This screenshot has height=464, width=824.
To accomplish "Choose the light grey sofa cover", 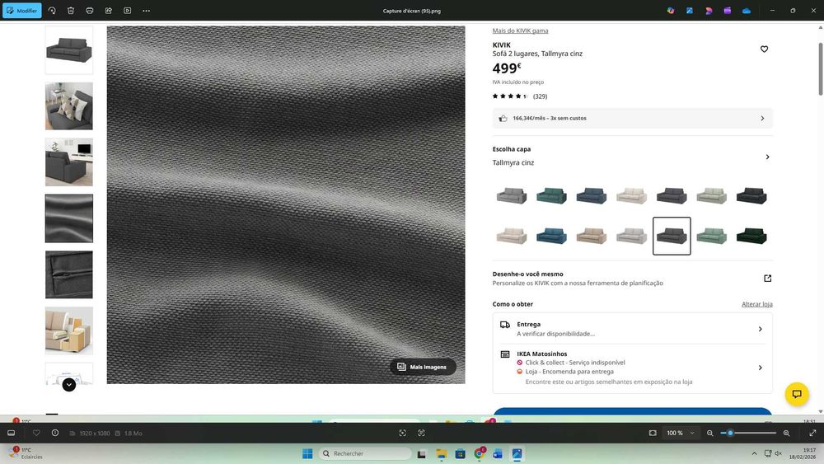I will click(512, 196).
